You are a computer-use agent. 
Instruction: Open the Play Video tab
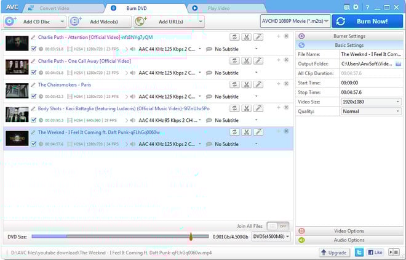point(218,8)
